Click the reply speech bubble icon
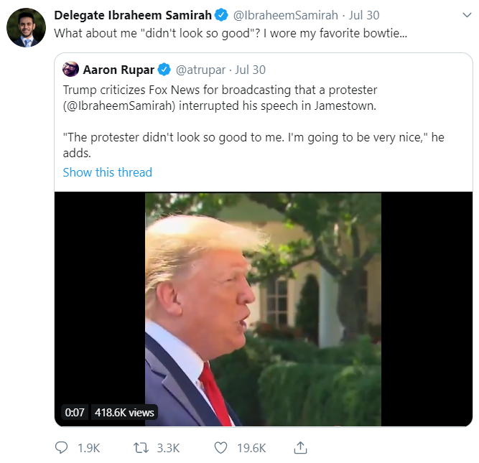 click(61, 448)
